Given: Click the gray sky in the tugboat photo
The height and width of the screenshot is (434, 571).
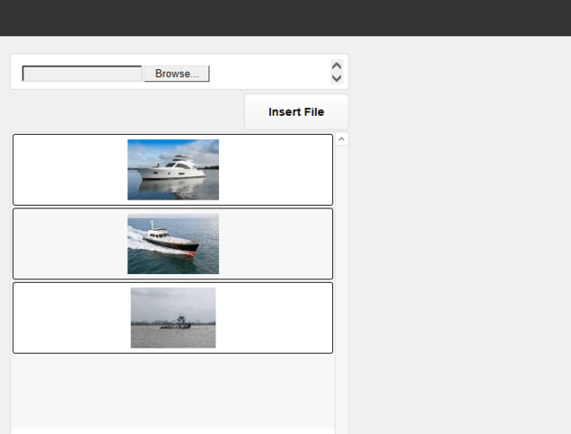Looking at the screenshot, I should 173,300.
